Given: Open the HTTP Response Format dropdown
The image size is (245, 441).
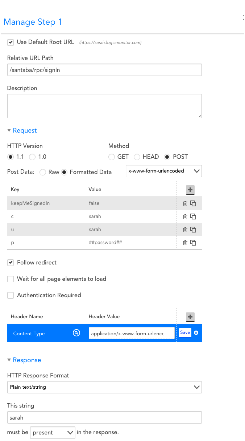Looking at the screenshot, I should click(x=104, y=387).
